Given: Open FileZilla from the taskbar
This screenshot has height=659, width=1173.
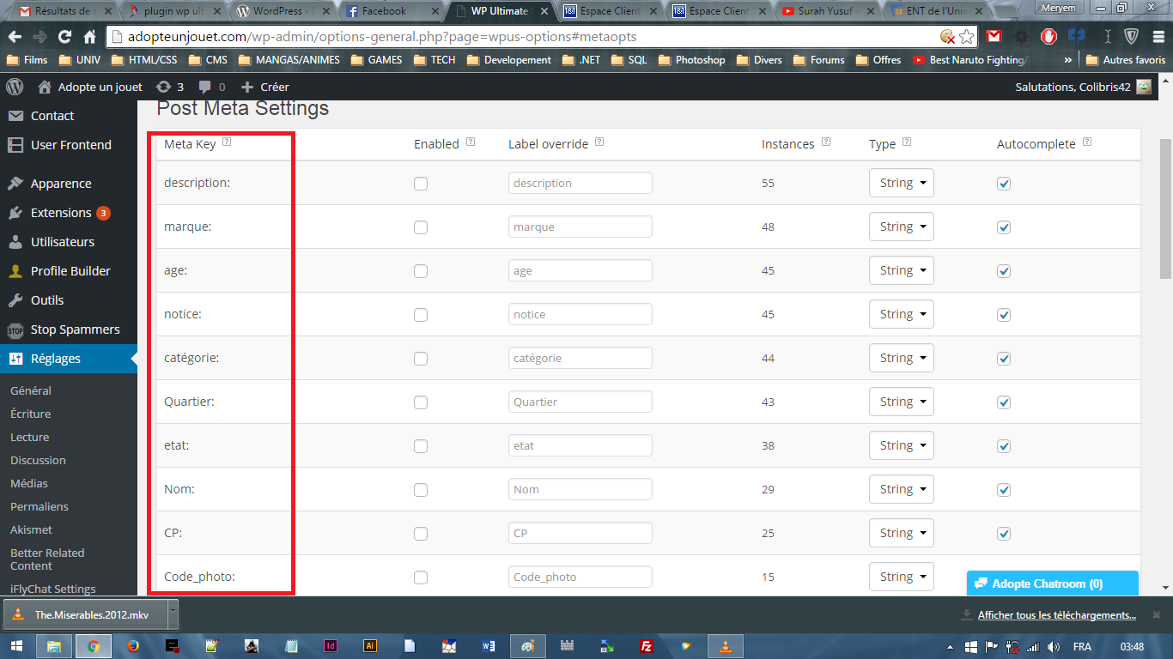Looking at the screenshot, I should pos(647,646).
